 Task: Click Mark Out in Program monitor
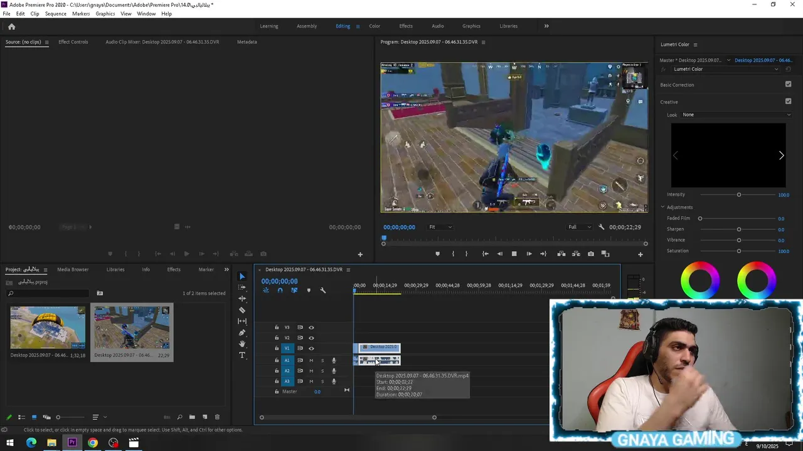(466, 254)
